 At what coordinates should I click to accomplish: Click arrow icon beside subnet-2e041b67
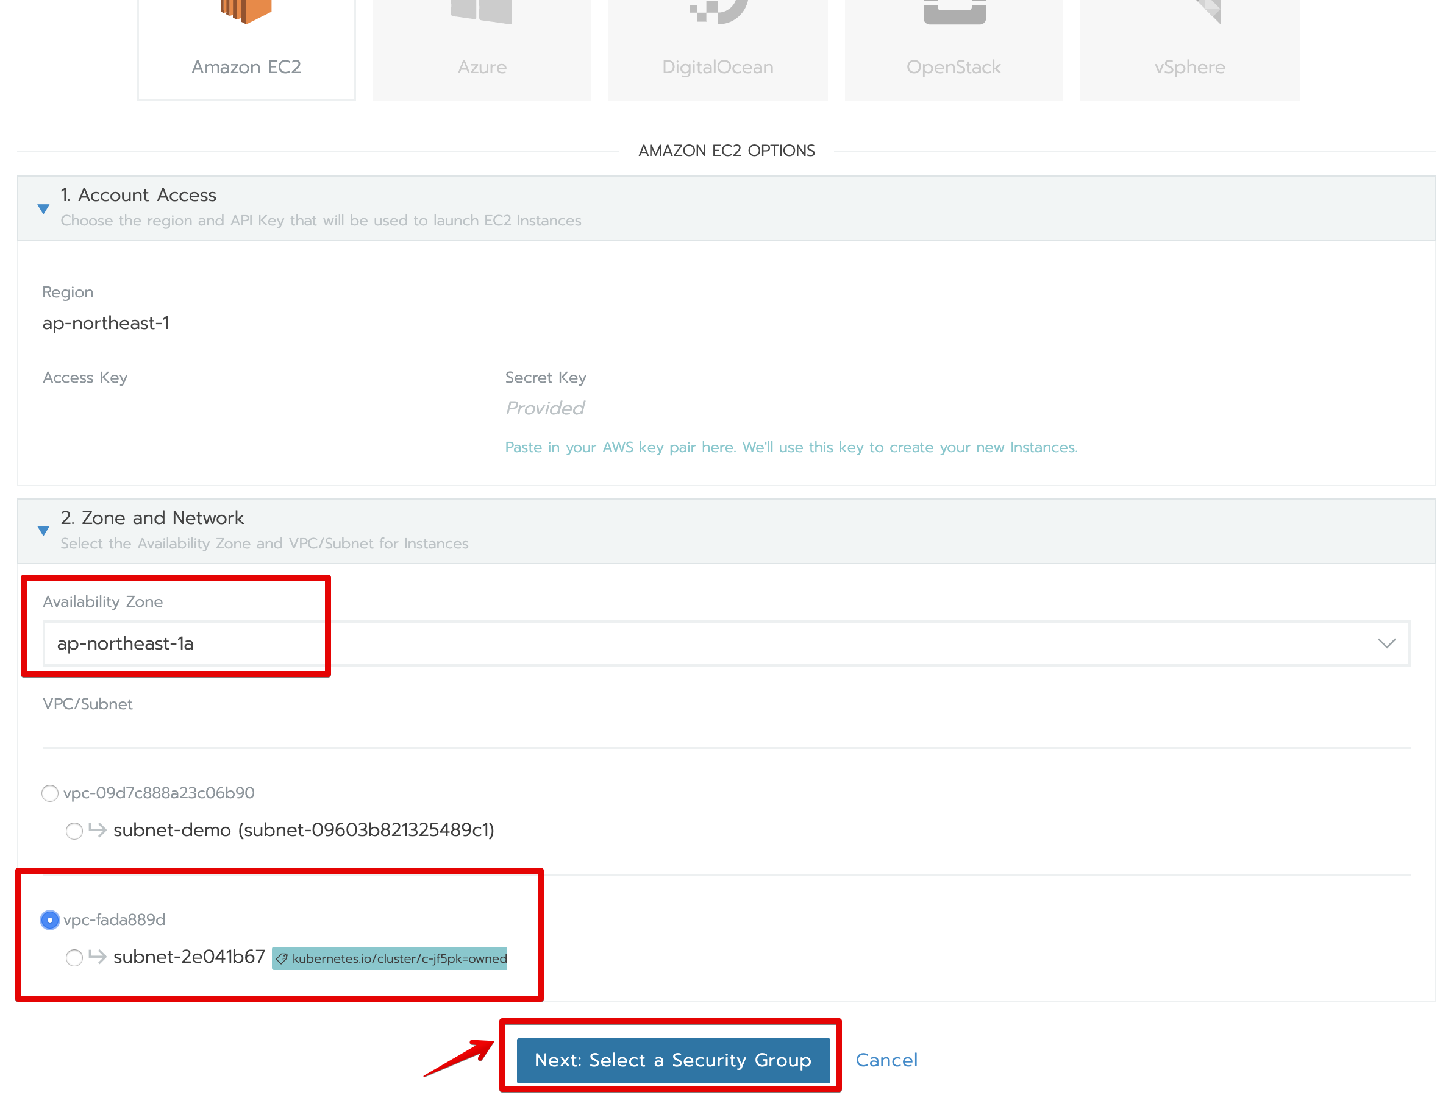pyautogui.click(x=98, y=957)
